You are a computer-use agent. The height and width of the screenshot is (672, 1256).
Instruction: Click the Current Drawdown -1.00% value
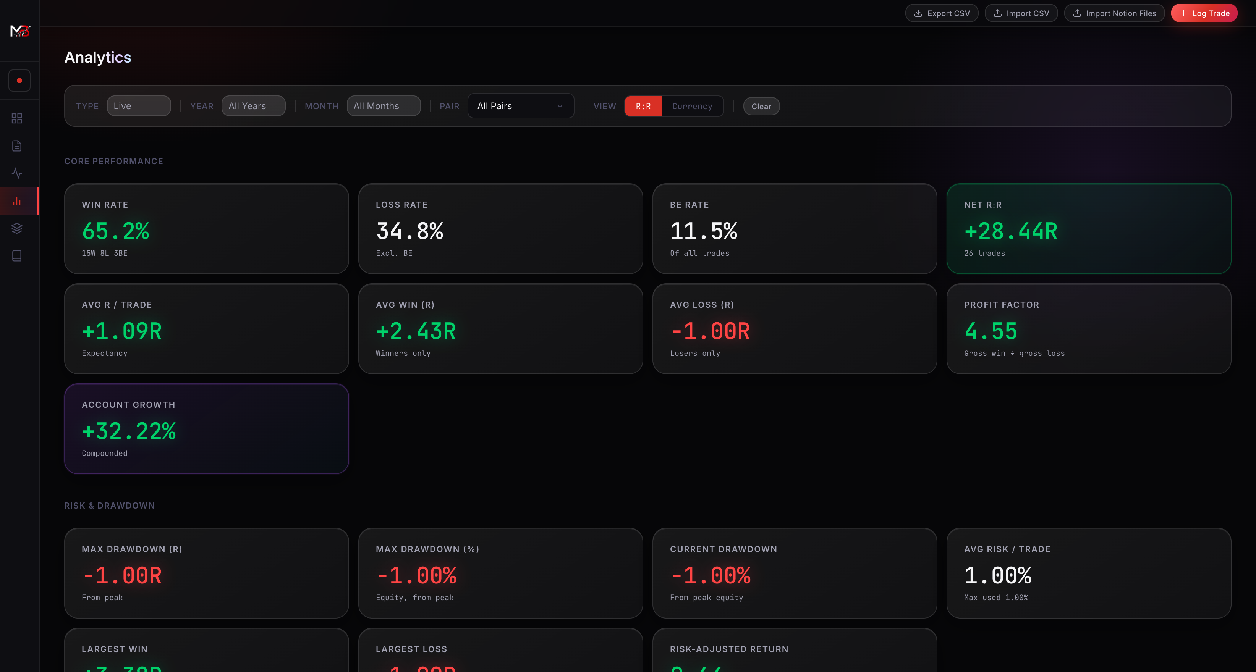click(x=711, y=575)
